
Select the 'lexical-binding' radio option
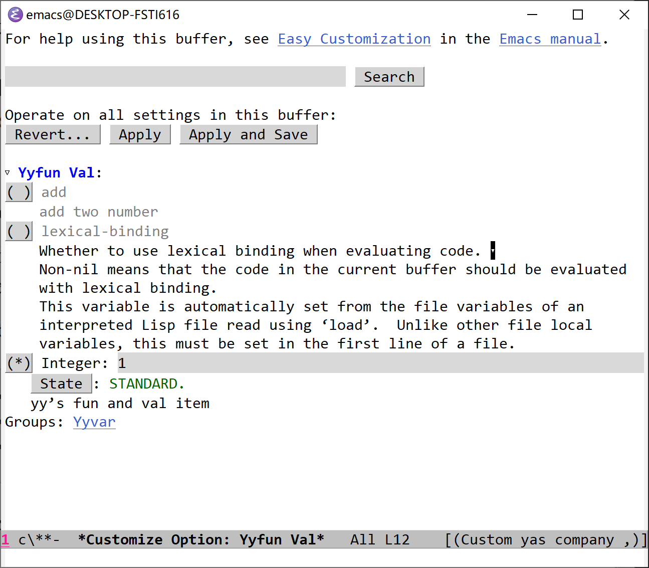(19, 232)
